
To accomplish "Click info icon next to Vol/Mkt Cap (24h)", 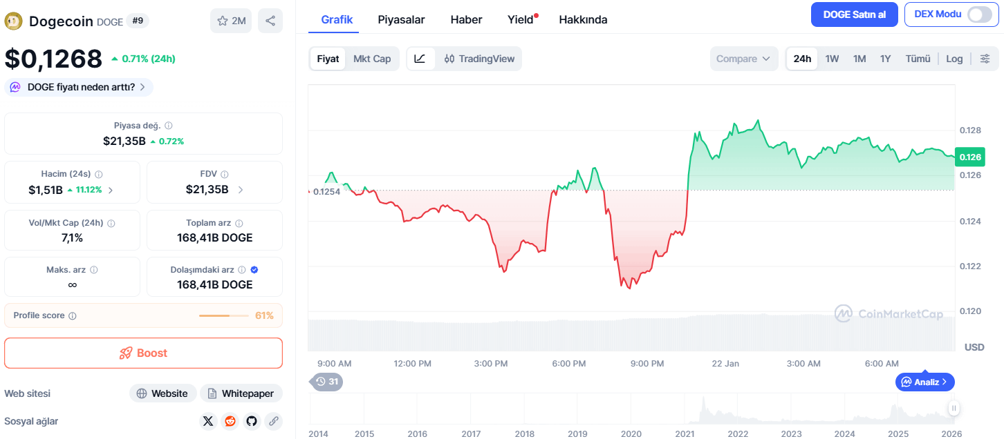I will click(x=111, y=224).
